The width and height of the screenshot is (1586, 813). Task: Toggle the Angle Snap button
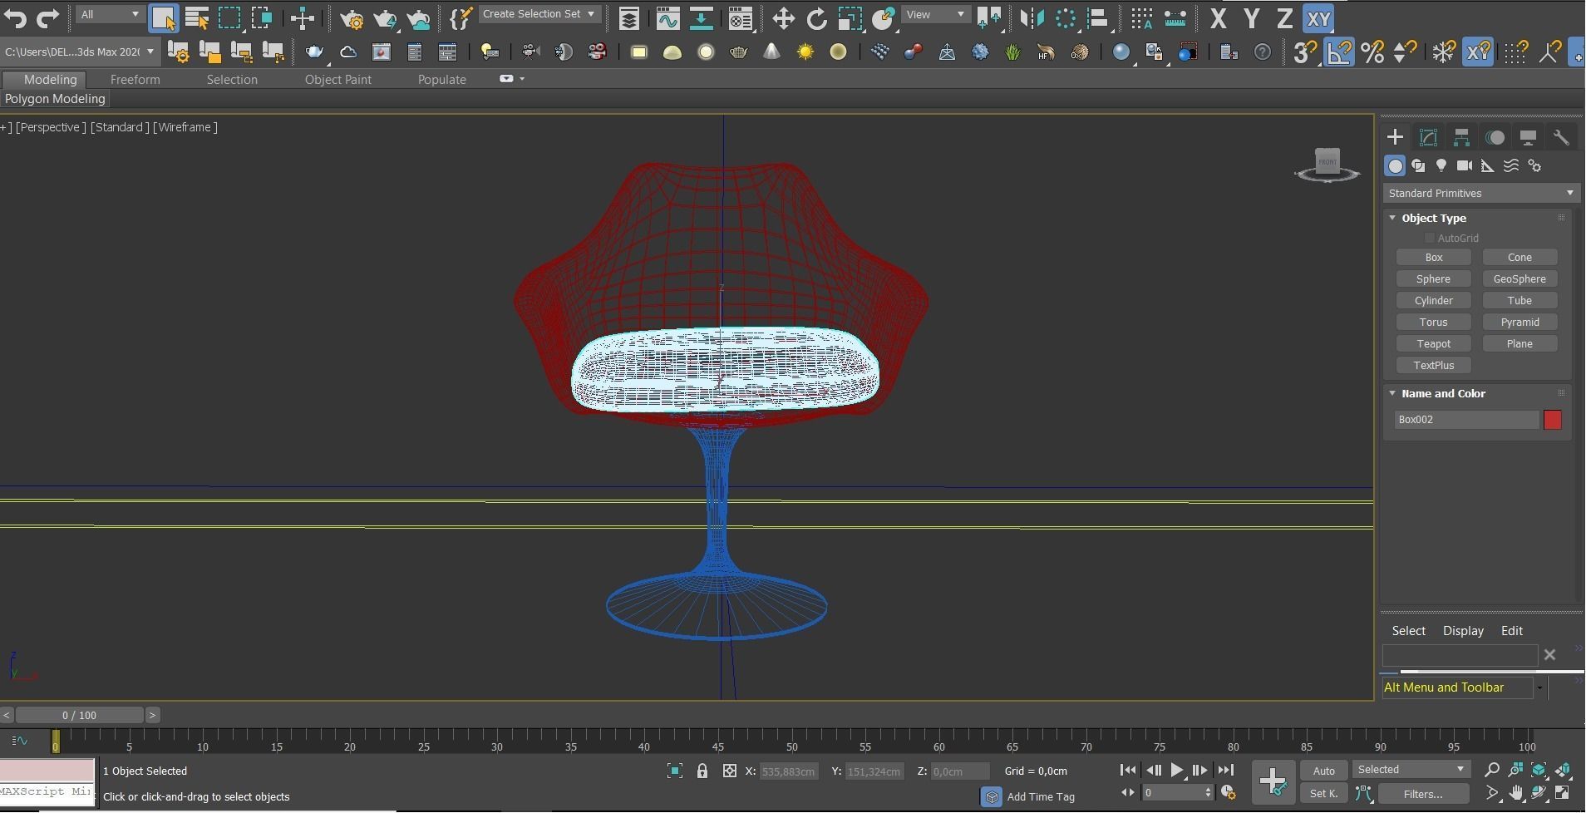1339,52
